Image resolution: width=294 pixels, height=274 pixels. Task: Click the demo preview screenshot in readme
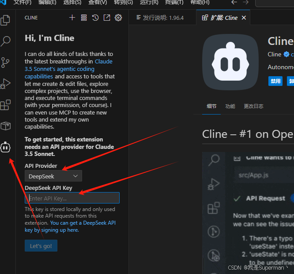click(248, 213)
